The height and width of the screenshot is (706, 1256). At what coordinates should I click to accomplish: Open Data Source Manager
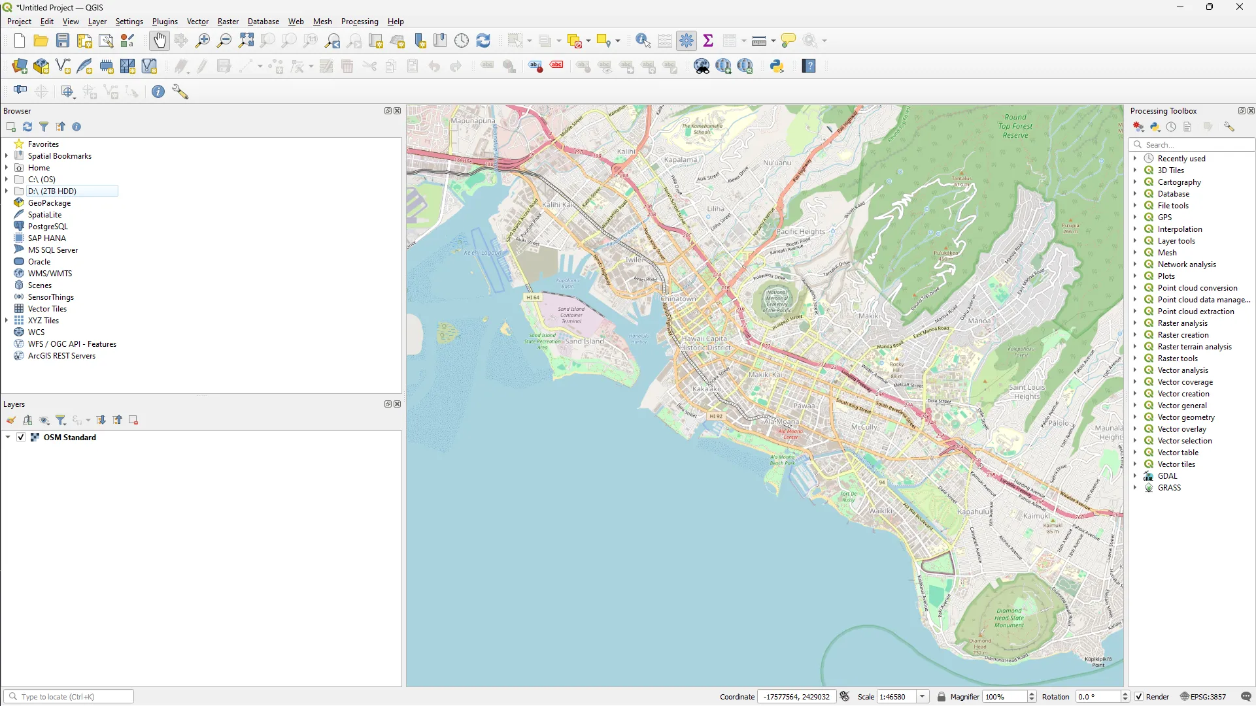(x=20, y=66)
